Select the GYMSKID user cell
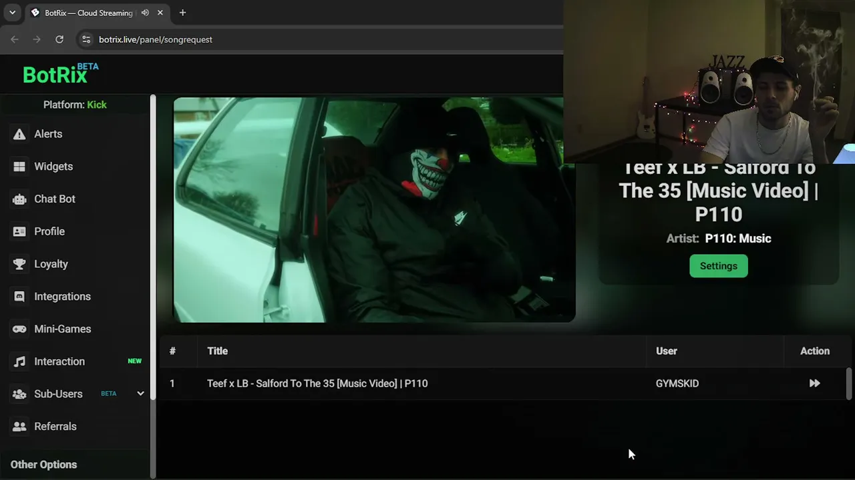The height and width of the screenshot is (480, 855). point(677,383)
